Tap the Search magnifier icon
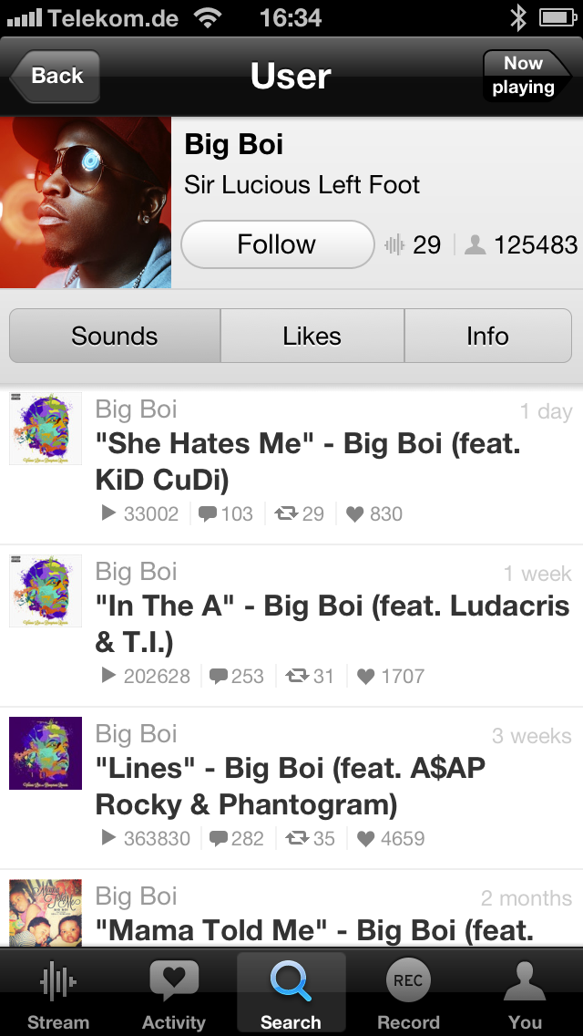 click(x=291, y=981)
